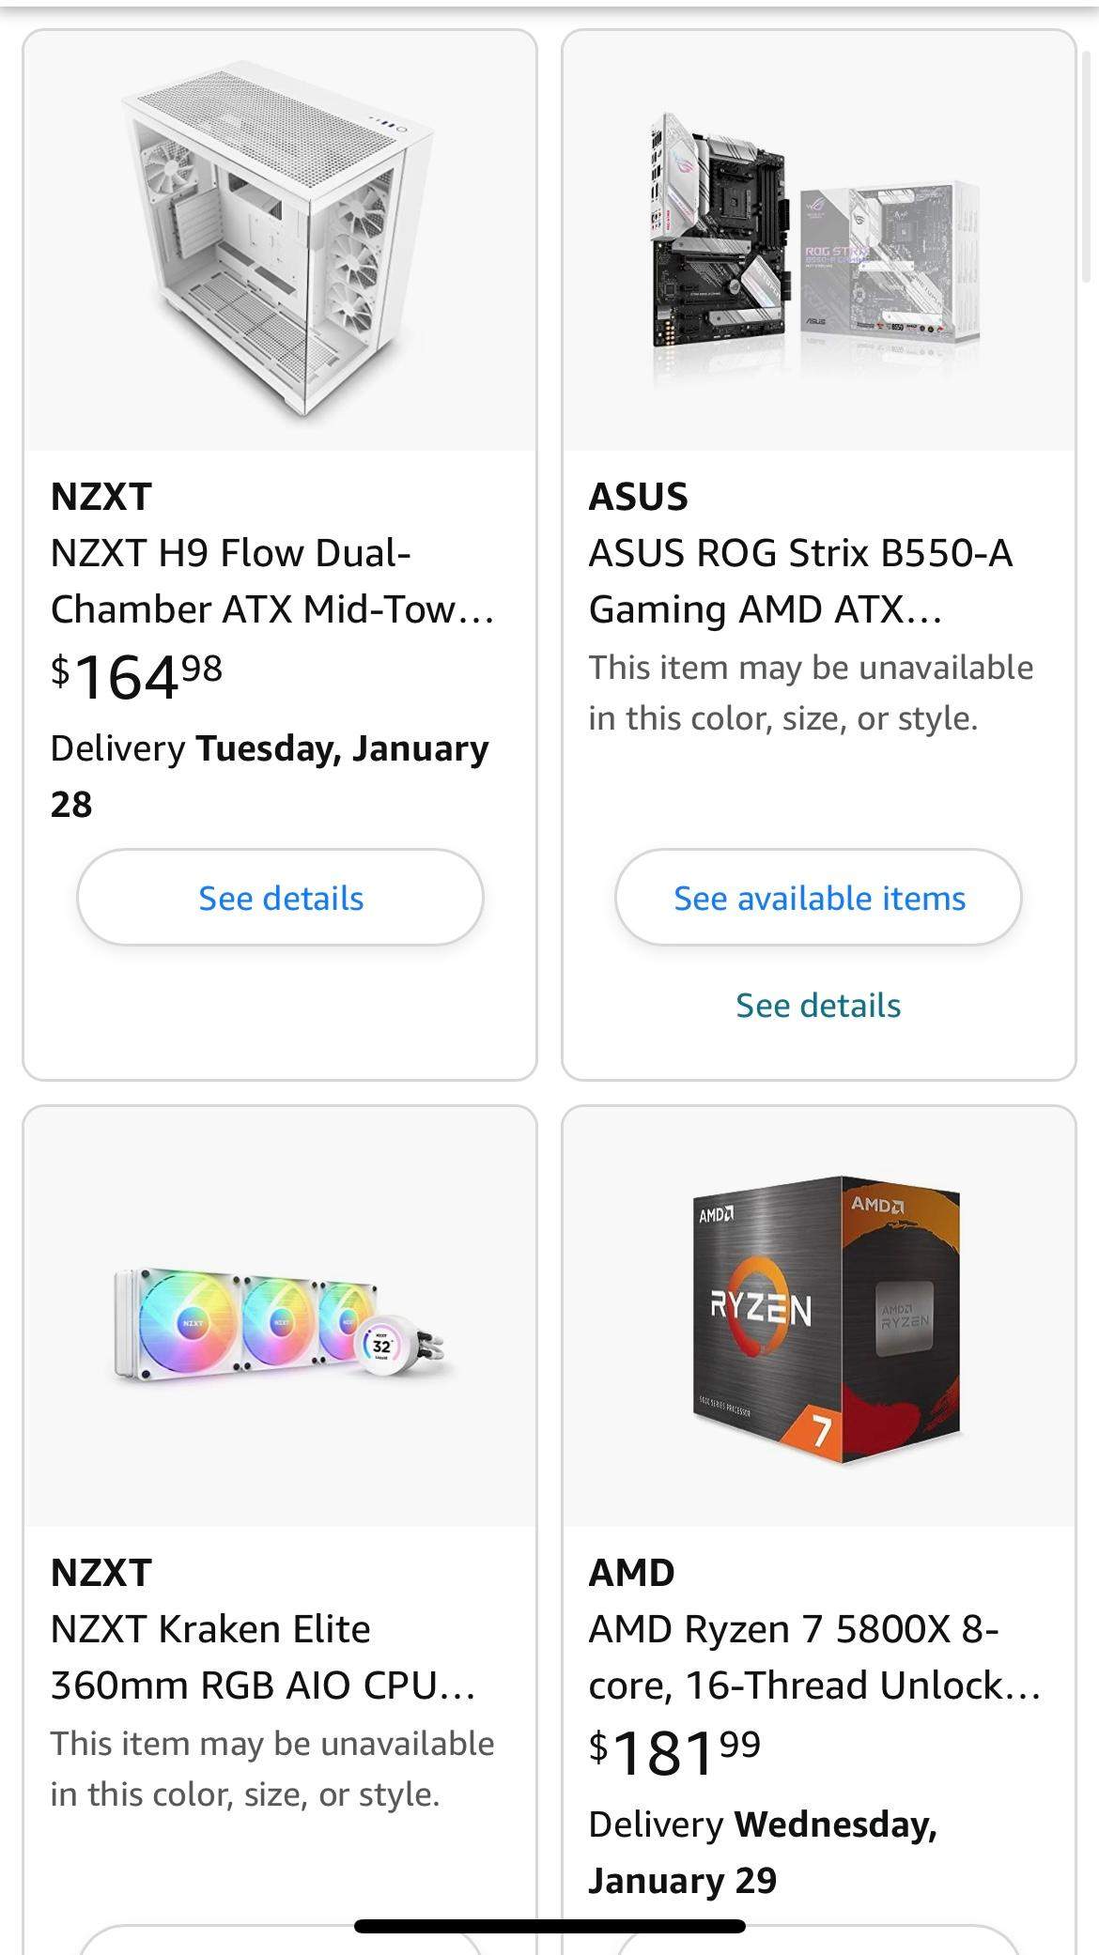The width and height of the screenshot is (1099, 1955).
Task: Tap the unavailable notice on the Kraken cooler
Action: (x=272, y=1769)
